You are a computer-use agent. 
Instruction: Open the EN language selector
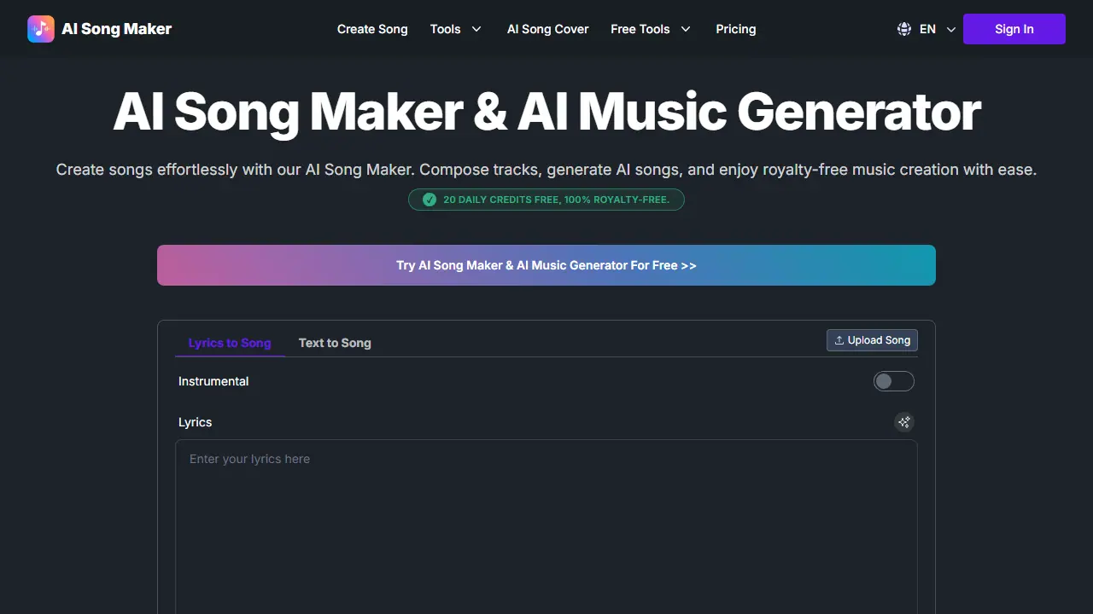927,29
